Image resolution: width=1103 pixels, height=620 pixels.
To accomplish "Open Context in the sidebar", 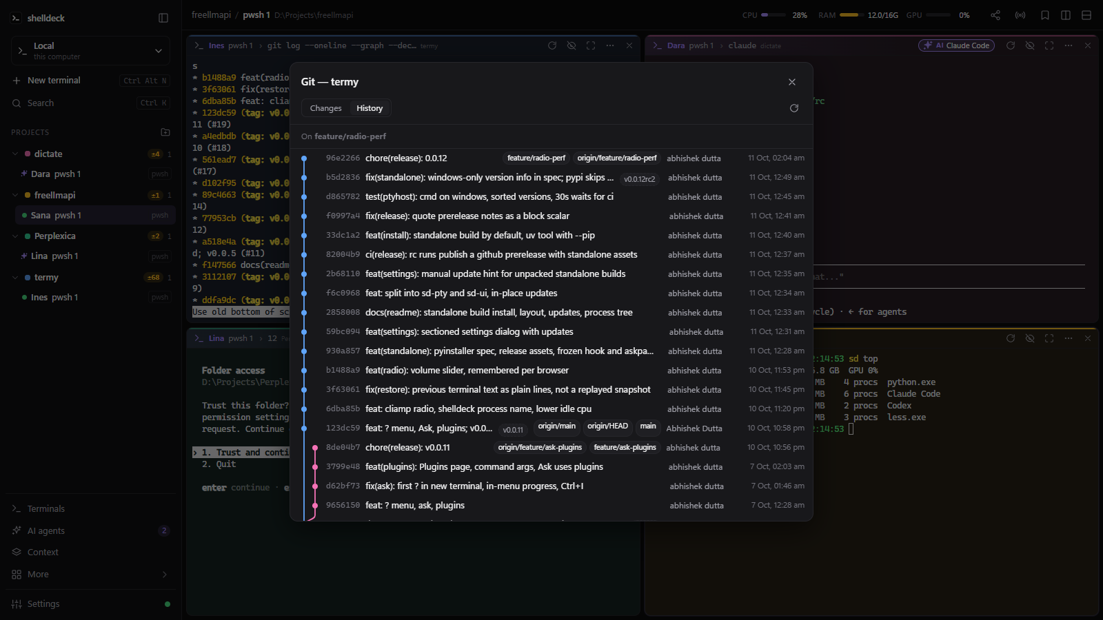I will point(90,552).
